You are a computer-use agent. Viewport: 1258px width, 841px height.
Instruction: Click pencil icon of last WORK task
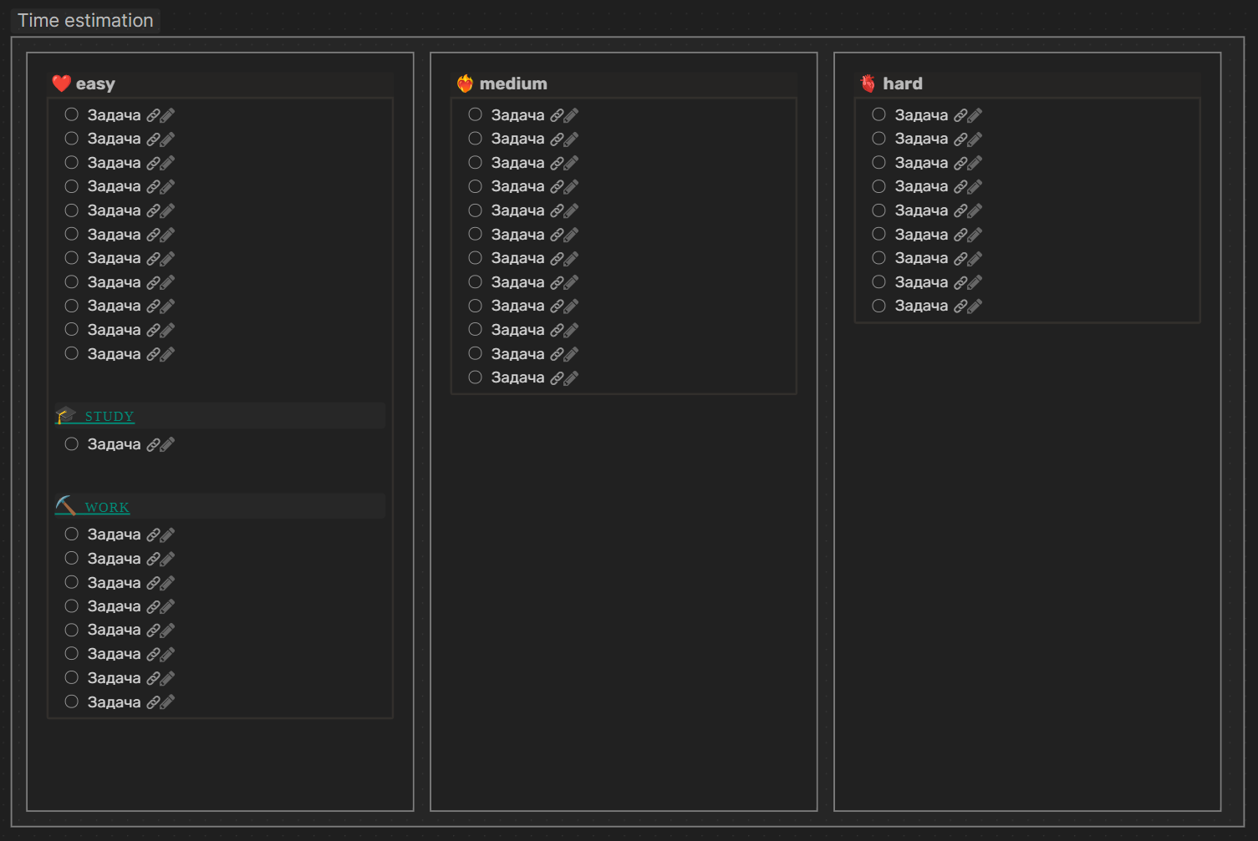[x=167, y=702]
